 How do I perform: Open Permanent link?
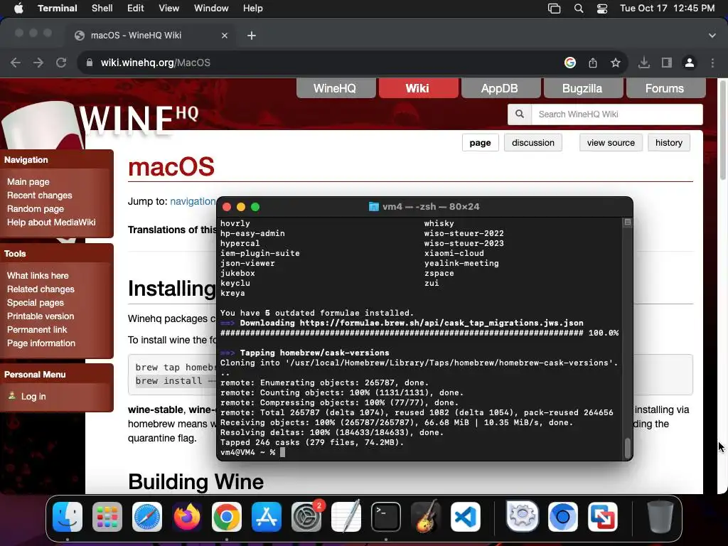click(37, 330)
